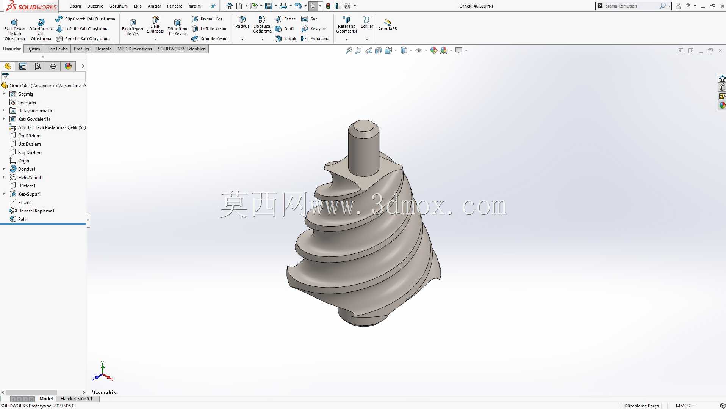726x409 pixels.
Task: Click Section View icon
Action: coord(379,50)
